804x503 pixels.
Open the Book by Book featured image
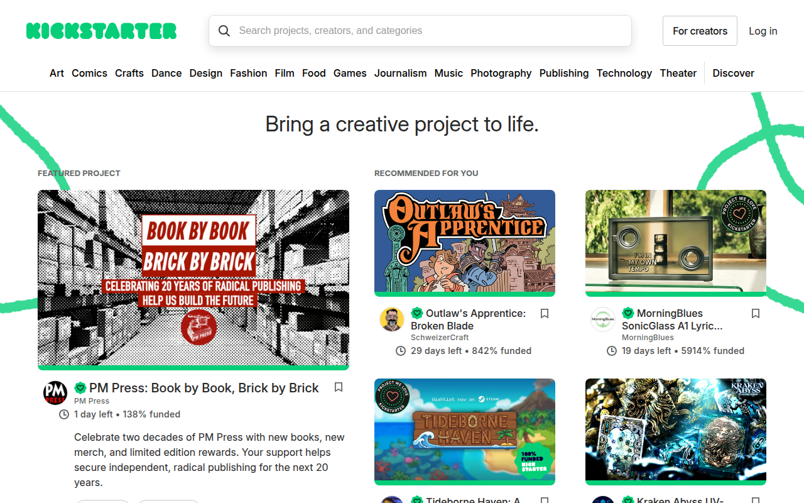pyautogui.click(x=193, y=280)
